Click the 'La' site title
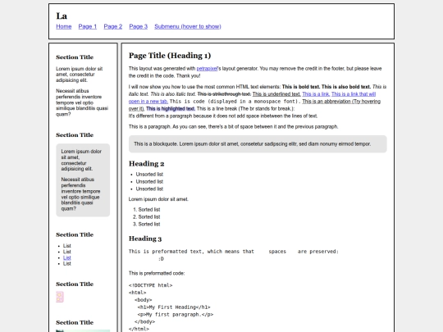Screen dimensions: 443x332 point(62,16)
